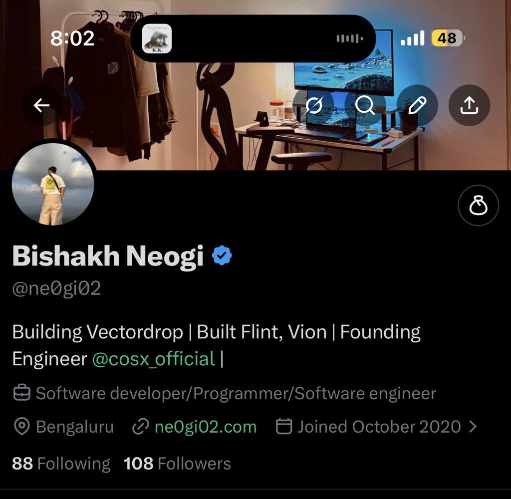Tap the pencil edit profile icon

click(x=417, y=105)
